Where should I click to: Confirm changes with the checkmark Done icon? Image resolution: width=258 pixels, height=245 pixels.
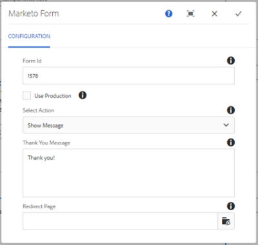tap(238, 14)
